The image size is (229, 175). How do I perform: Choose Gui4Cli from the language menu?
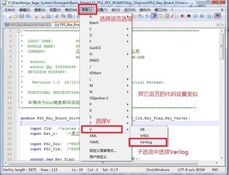pos(106,48)
